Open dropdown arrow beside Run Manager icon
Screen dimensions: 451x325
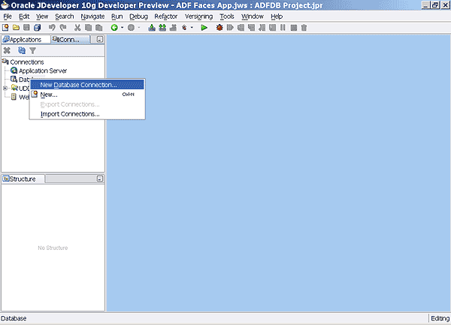tap(192, 28)
